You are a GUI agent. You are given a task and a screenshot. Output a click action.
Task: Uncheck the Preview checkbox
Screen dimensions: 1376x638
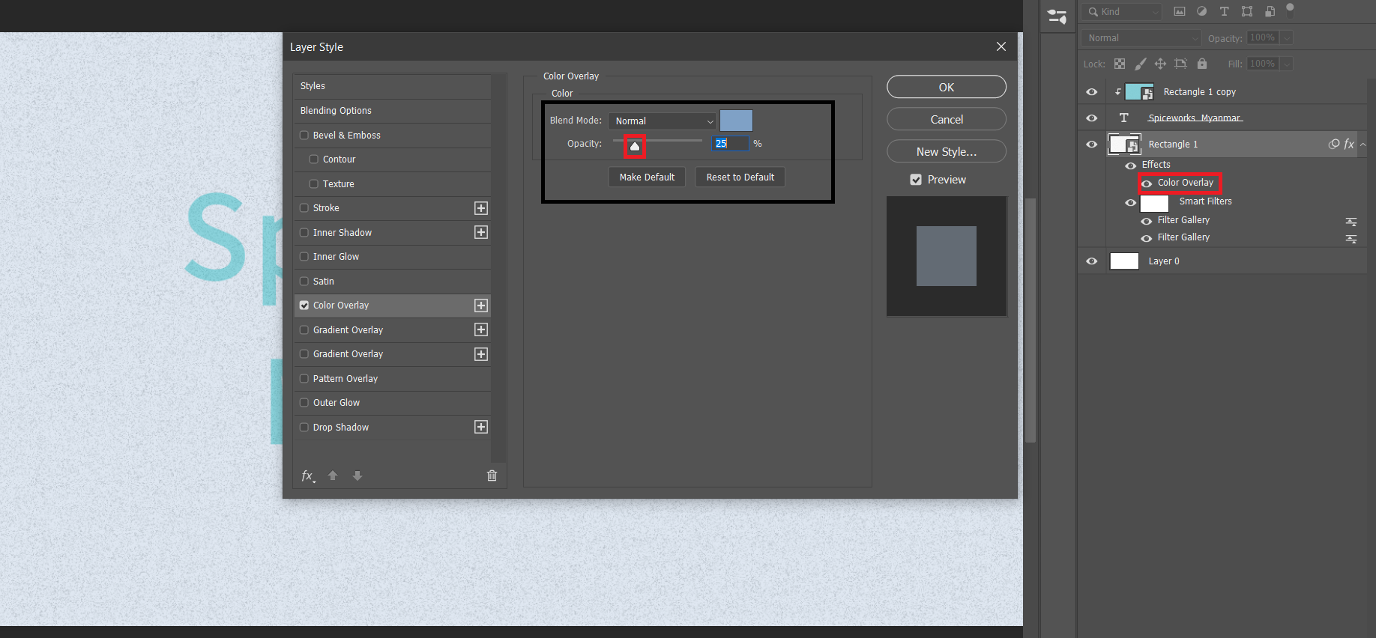(916, 180)
